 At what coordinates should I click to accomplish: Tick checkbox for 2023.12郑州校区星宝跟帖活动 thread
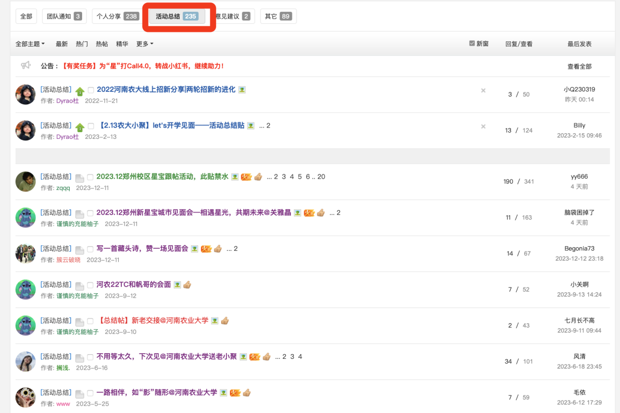(x=90, y=178)
